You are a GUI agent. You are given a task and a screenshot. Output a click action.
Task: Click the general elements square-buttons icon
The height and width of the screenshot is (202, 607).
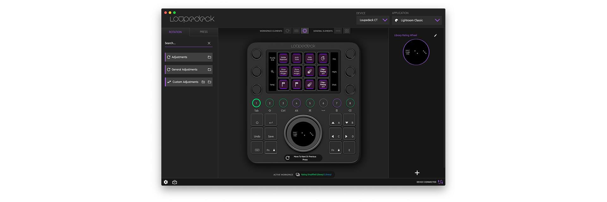click(x=347, y=31)
